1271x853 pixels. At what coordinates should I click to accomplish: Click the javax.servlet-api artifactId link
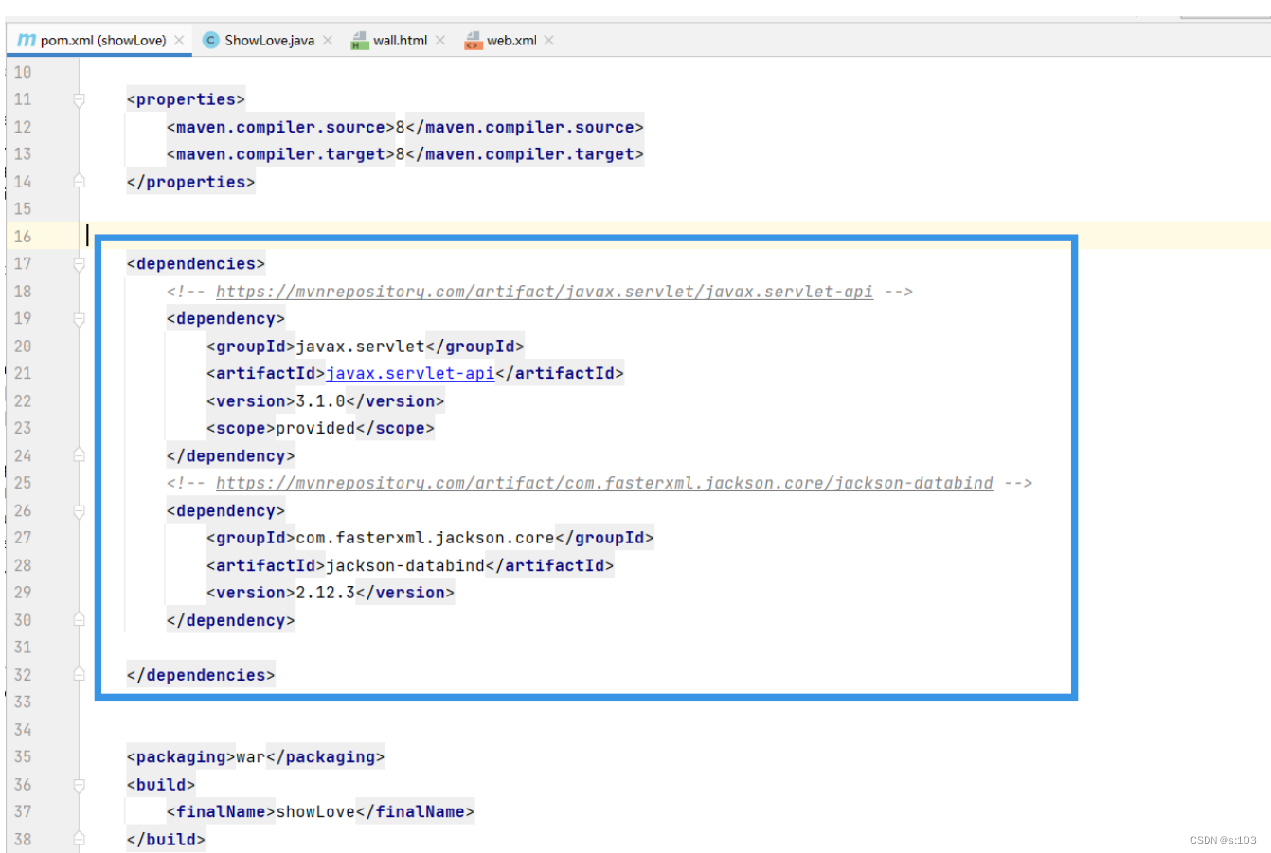coord(410,373)
